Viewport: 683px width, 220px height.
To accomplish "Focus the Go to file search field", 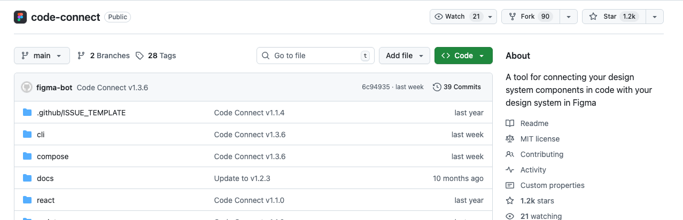I will 315,56.
